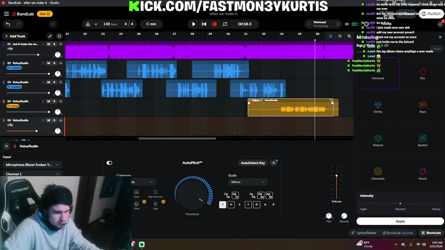Zoom out the timeline
This screenshot has height=250, width=445.
click(x=340, y=36)
